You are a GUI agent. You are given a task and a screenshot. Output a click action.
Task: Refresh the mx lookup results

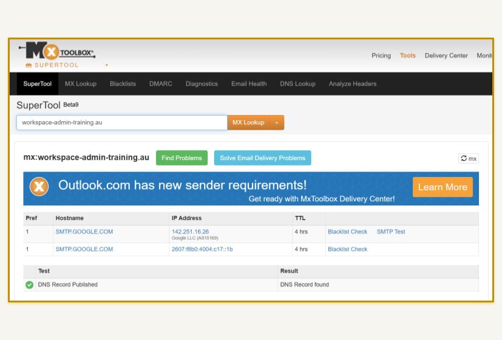click(x=469, y=159)
